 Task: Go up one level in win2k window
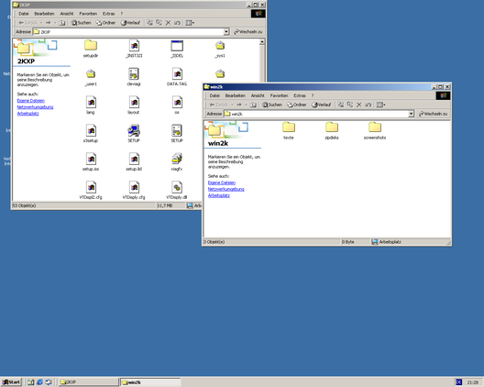[x=253, y=105]
